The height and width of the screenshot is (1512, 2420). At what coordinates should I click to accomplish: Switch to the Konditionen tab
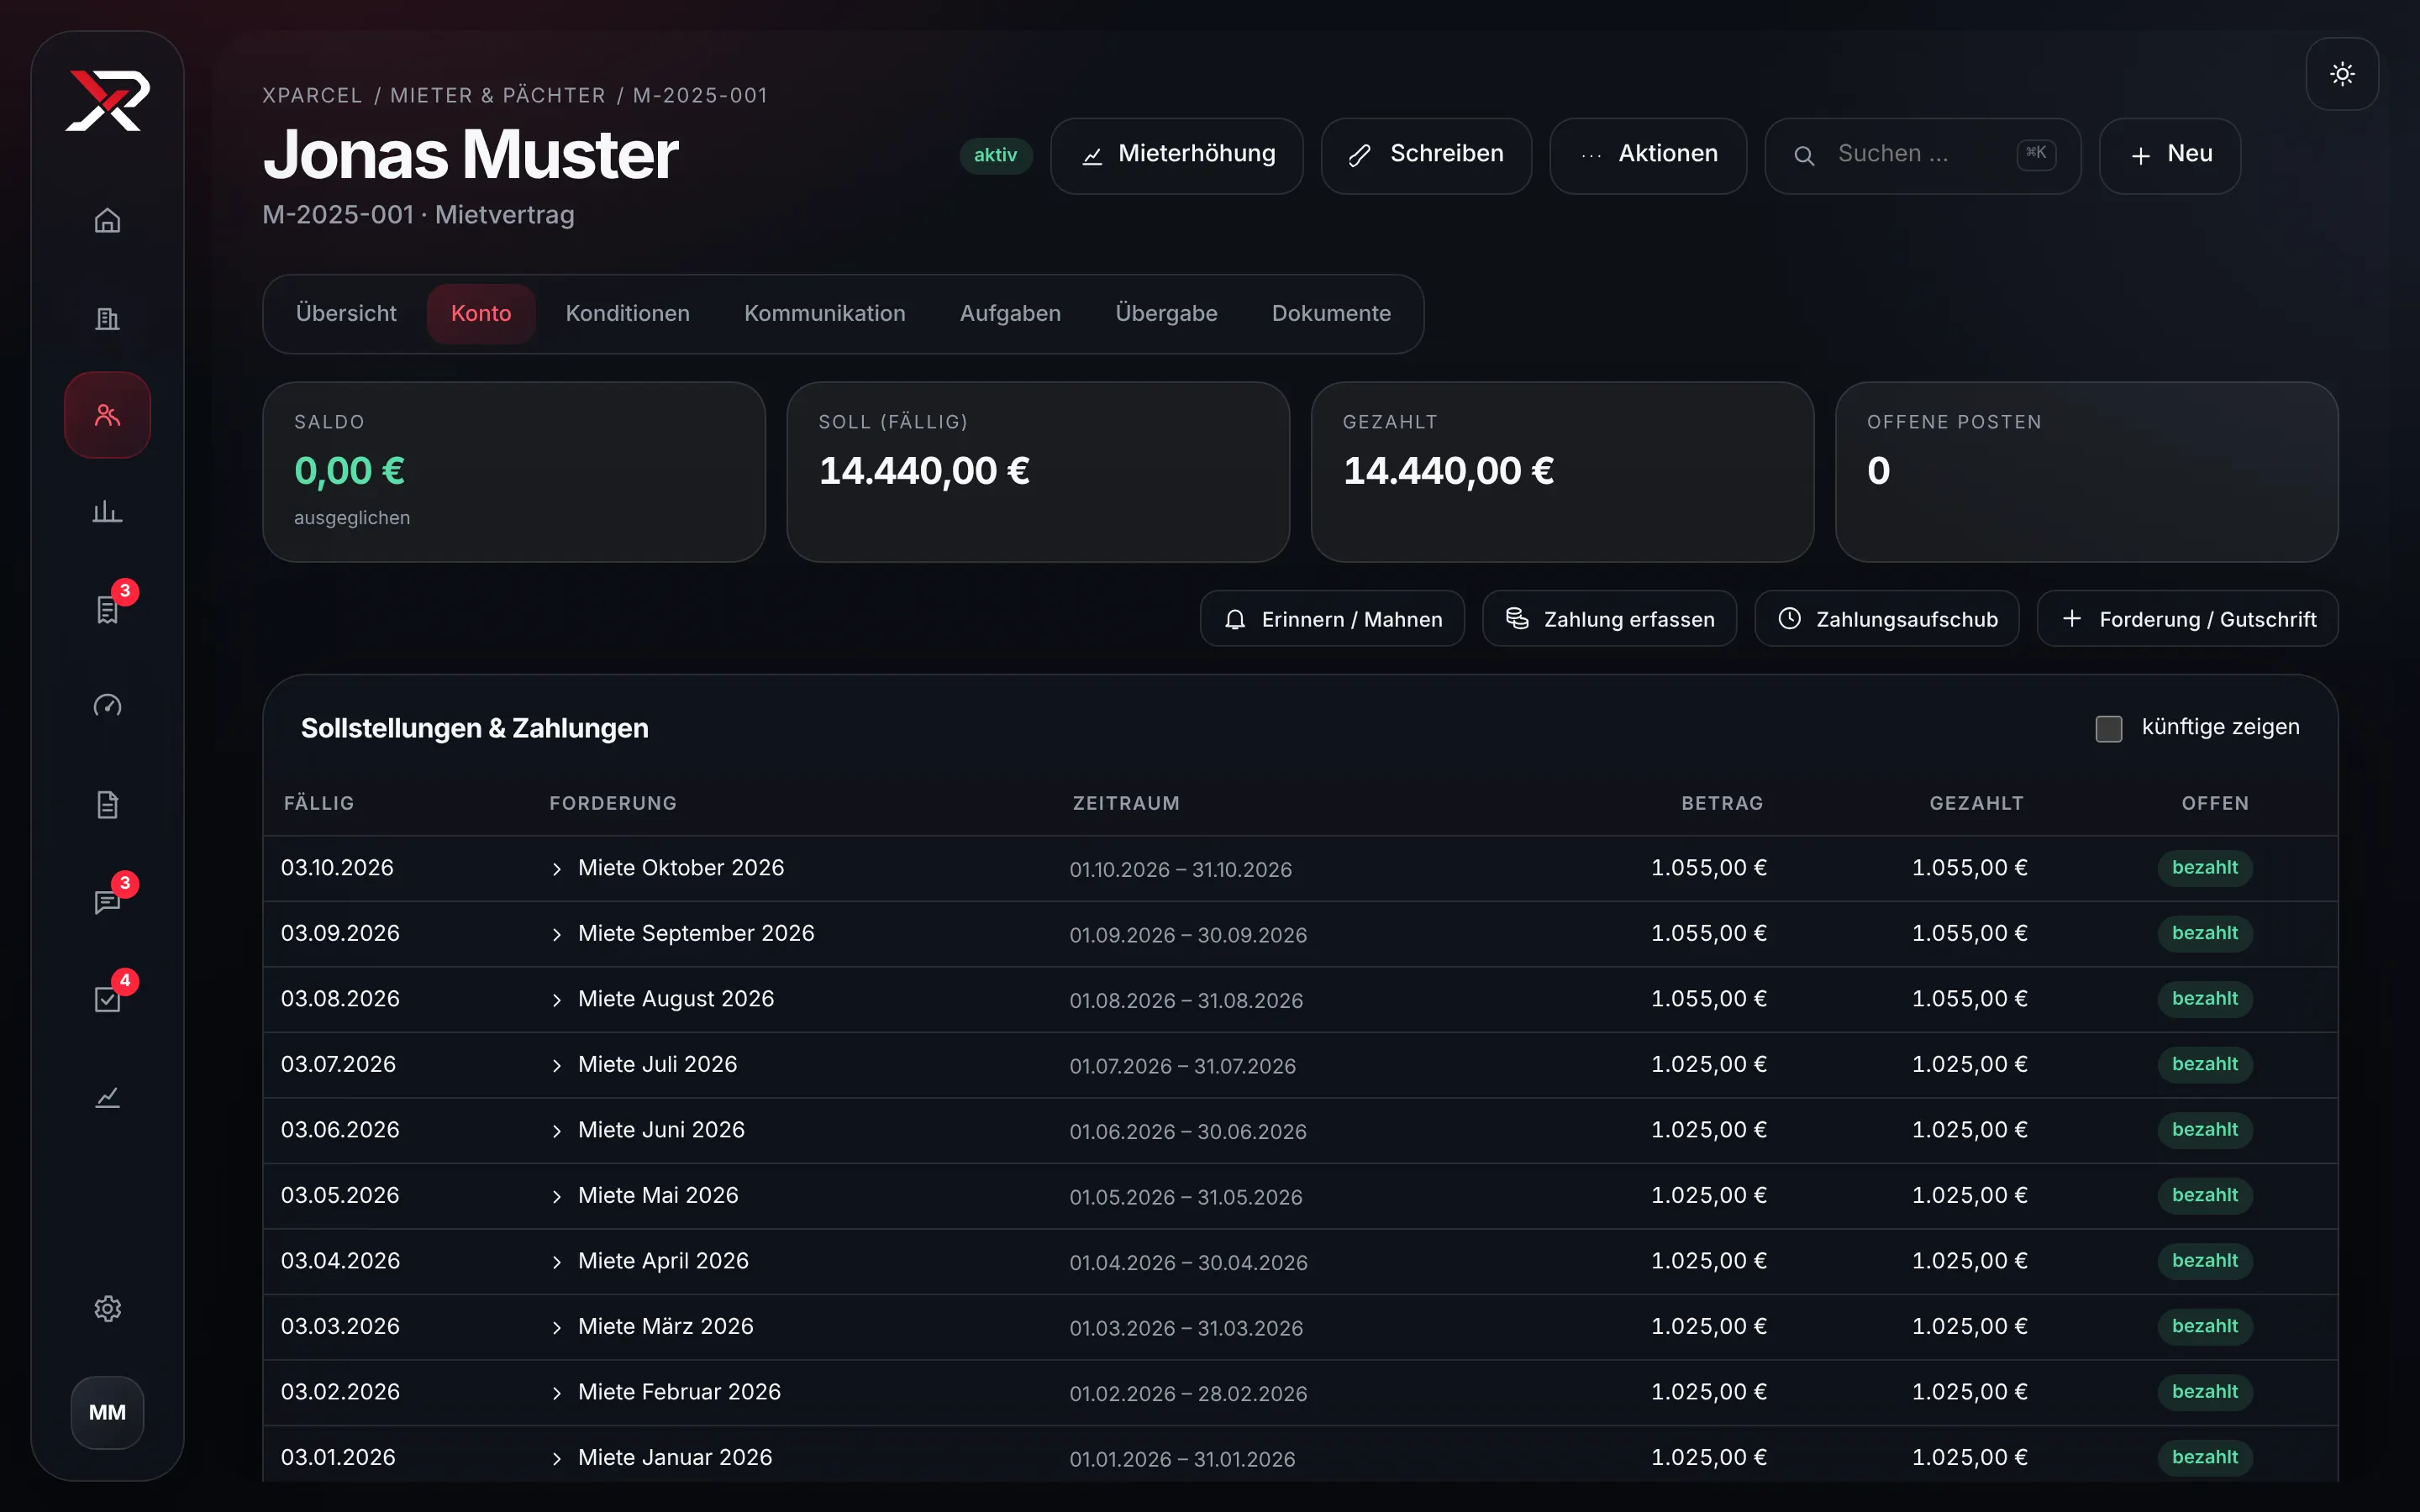(627, 313)
